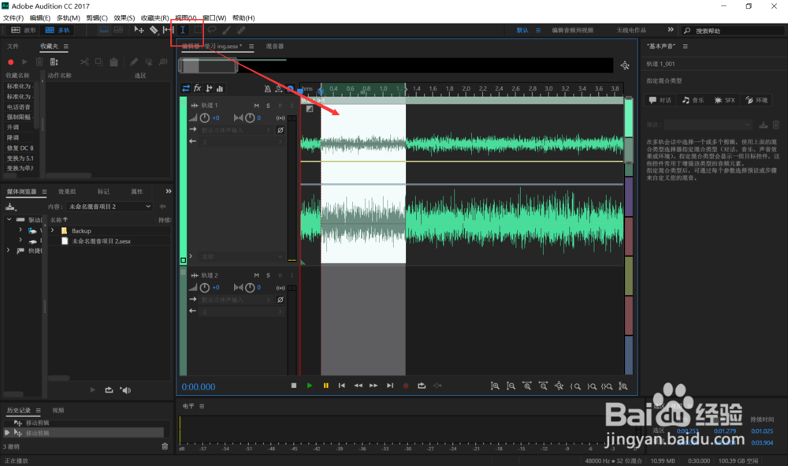The width and height of the screenshot is (788, 466).
Task: Toggle loop playback in transport
Action: pyautogui.click(x=422, y=386)
